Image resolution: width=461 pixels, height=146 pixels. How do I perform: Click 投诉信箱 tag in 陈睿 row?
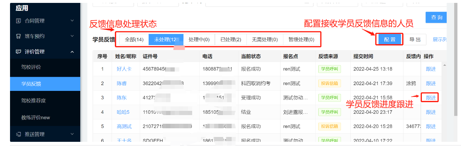tap(330, 83)
